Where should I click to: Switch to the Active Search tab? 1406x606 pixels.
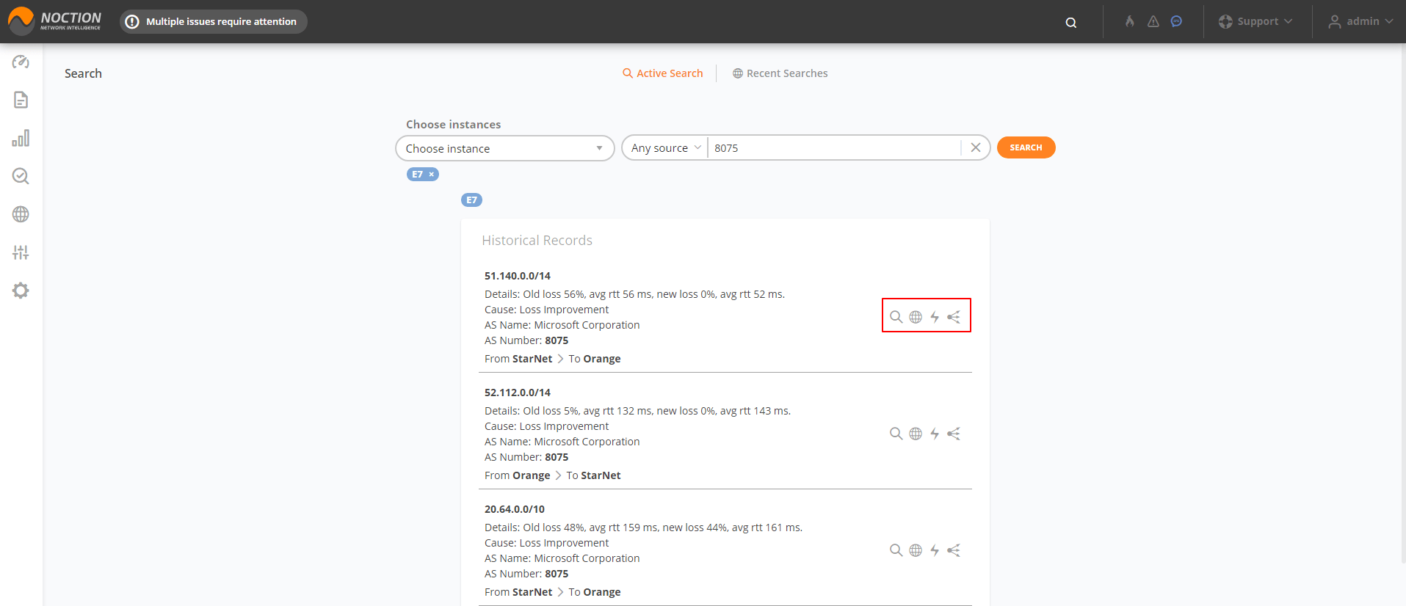coord(663,73)
